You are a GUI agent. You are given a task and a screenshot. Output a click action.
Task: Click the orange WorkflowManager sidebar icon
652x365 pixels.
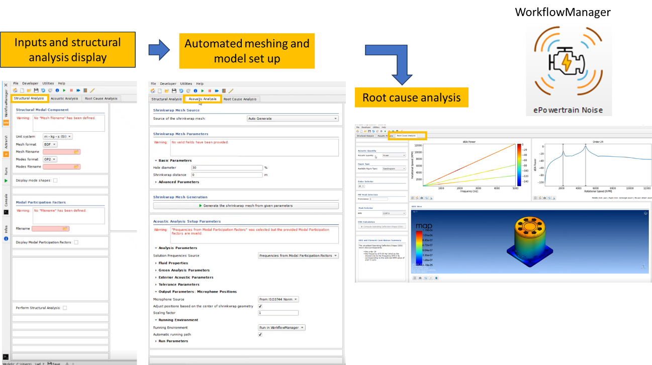[x=6, y=122]
